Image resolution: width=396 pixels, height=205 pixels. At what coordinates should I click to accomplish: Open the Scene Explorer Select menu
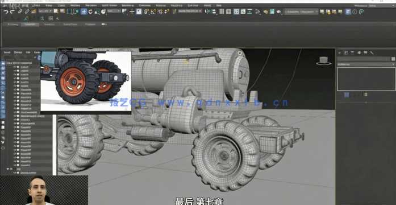tap(7, 52)
